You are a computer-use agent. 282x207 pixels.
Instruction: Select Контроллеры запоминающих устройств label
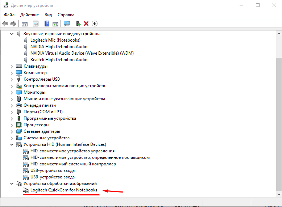pyautogui.click(x=64, y=86)
